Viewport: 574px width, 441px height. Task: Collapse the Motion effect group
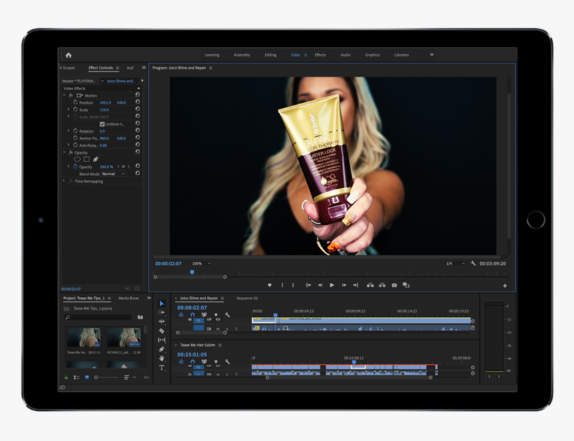(x=64, y=95)
